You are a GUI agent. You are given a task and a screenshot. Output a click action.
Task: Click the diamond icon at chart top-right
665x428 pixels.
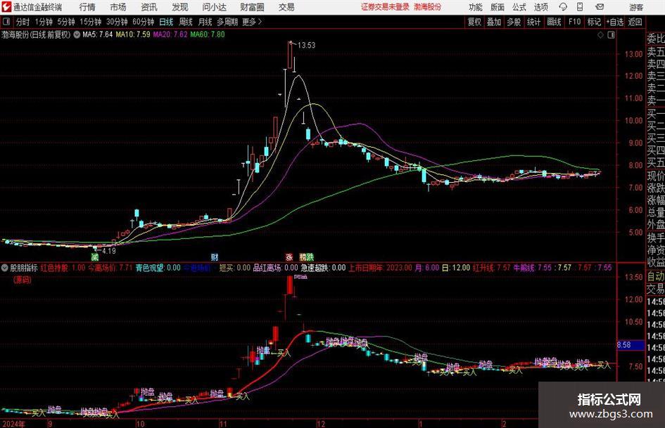pyautogui.click(x=600, y=35)
